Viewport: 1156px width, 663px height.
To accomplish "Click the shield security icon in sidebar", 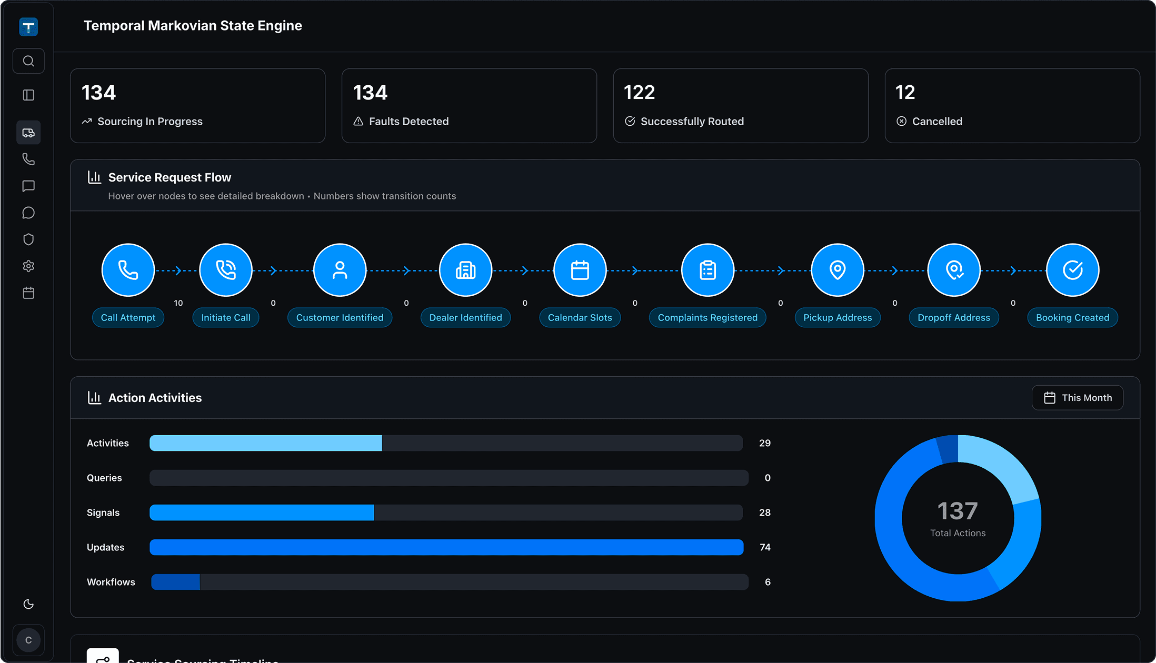I will [x=28, y=239].
